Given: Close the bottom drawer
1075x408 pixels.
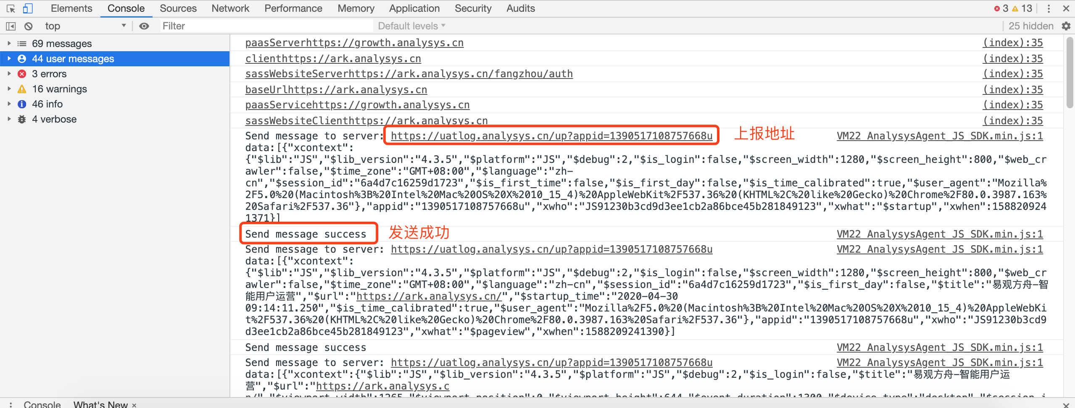Looking at the screenshot, I should pyautogui.click(x=1066, y=405).
